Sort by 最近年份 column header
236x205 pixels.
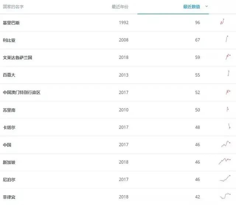(120, 7)
